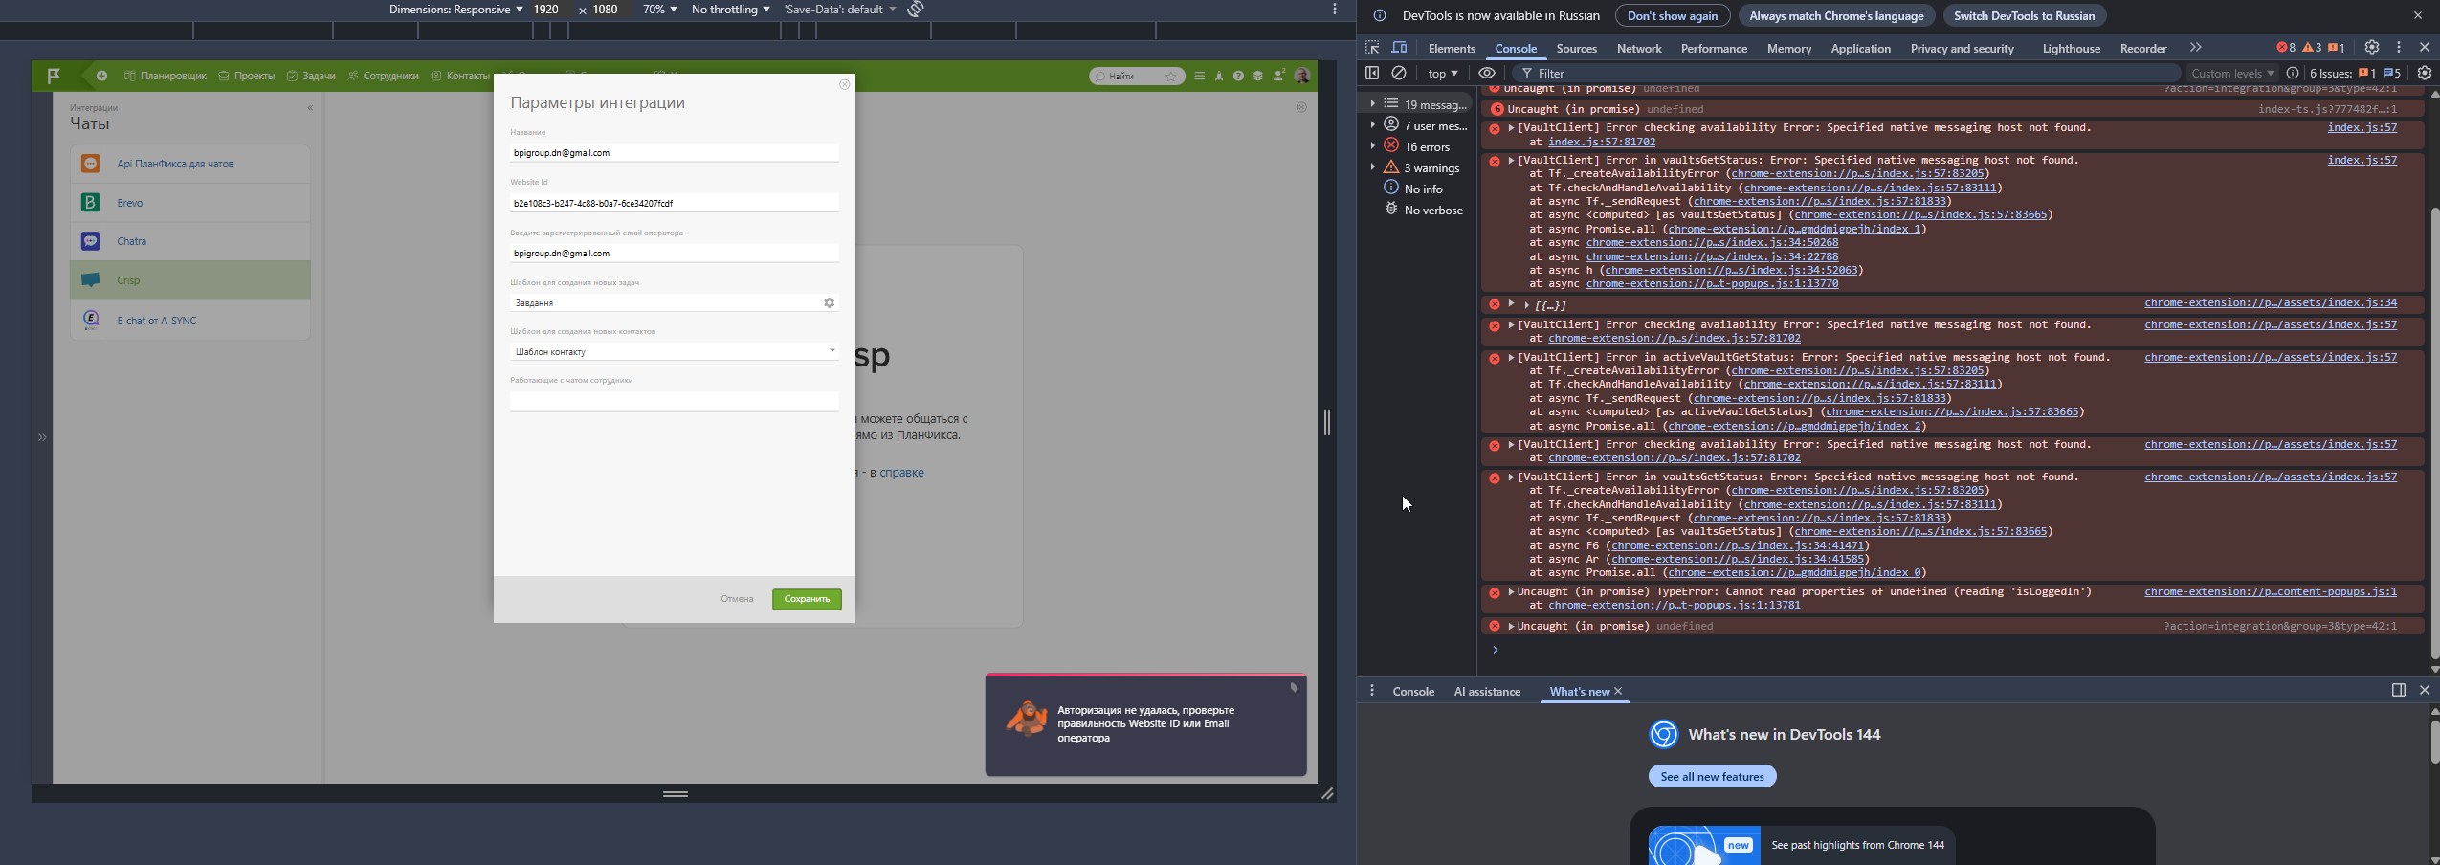Open the No throttling dropdown

pos(730,10)
